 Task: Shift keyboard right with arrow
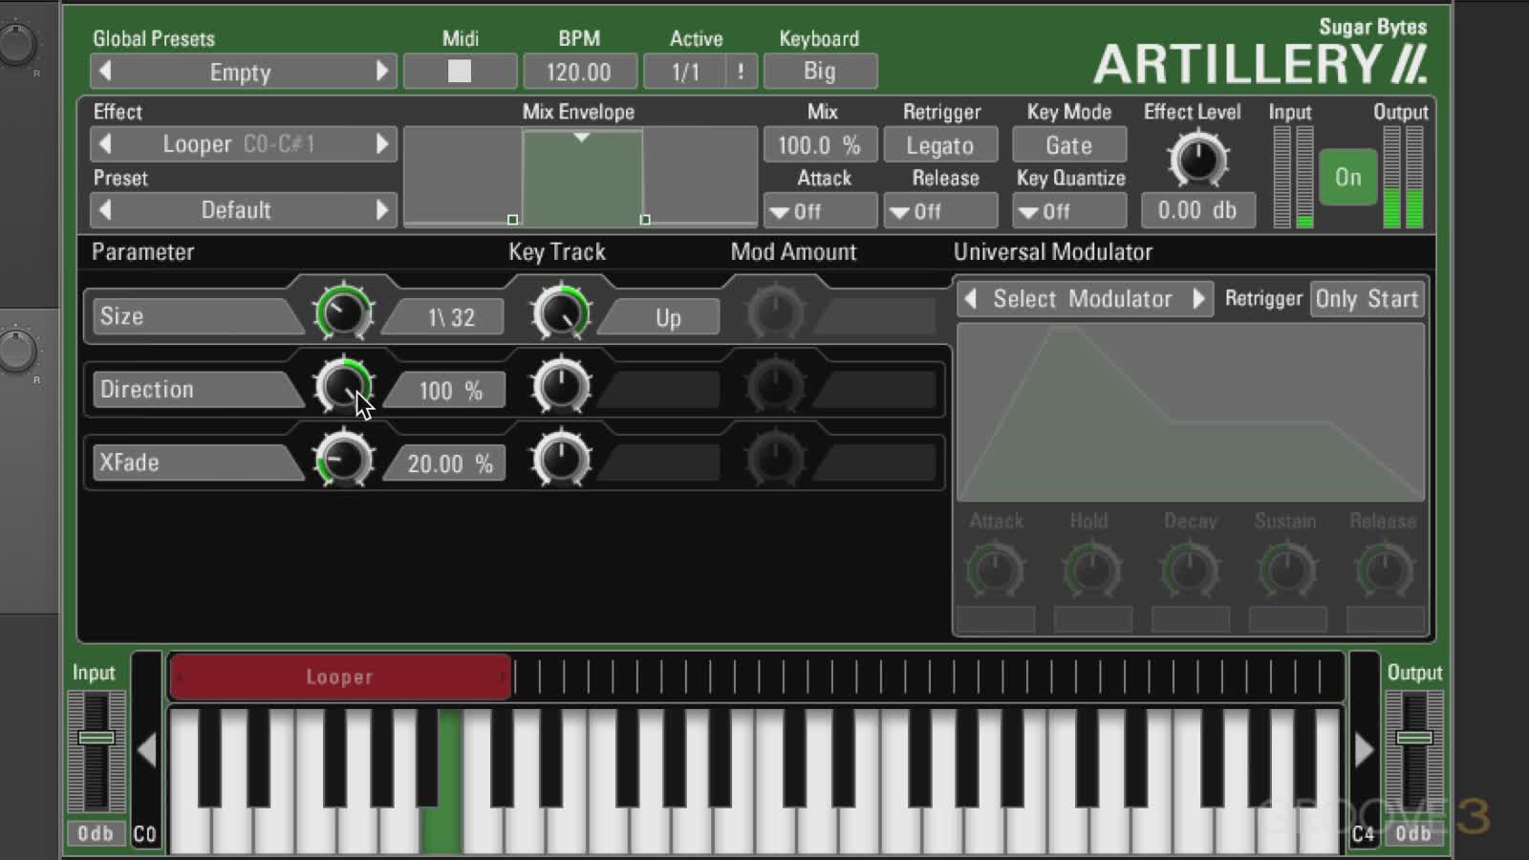coord(1364,750)
